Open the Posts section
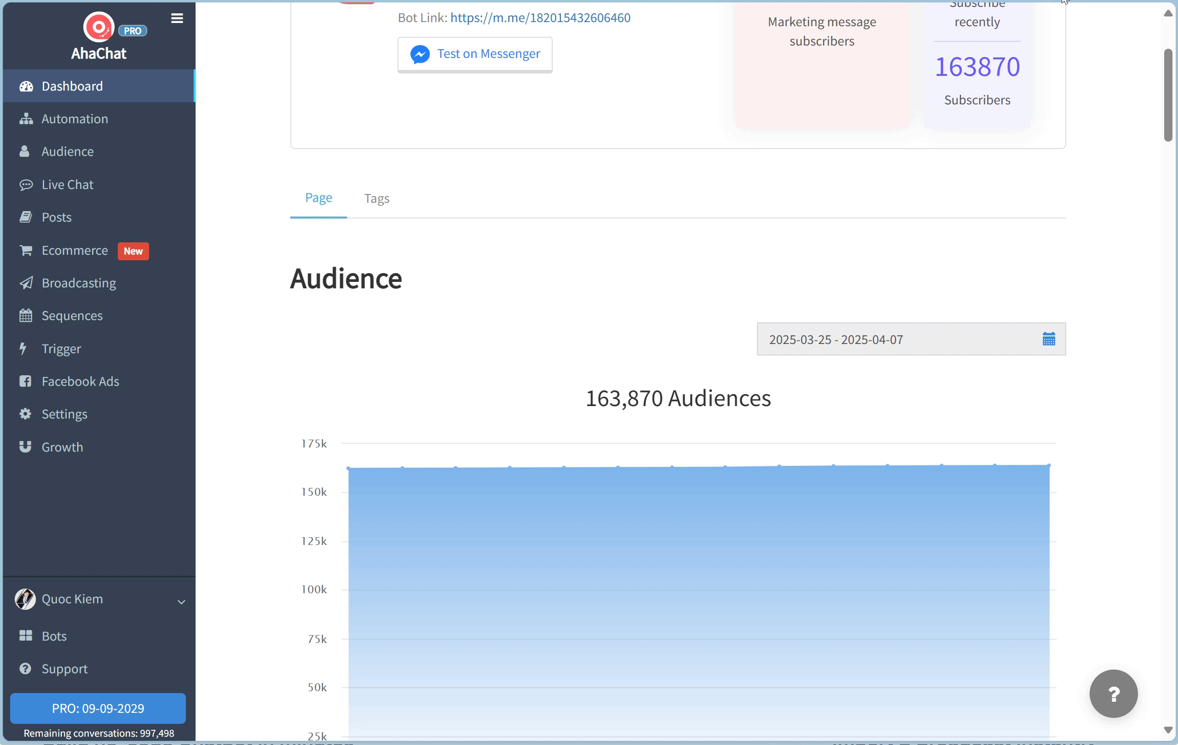Screen dimensions: 1178x745 56,217
